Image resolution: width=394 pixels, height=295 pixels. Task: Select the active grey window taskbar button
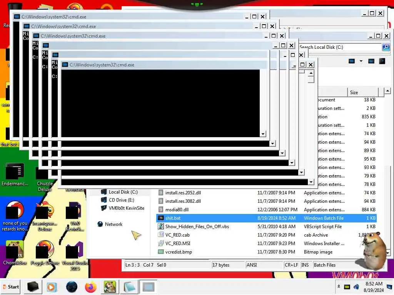click(148, 287)
